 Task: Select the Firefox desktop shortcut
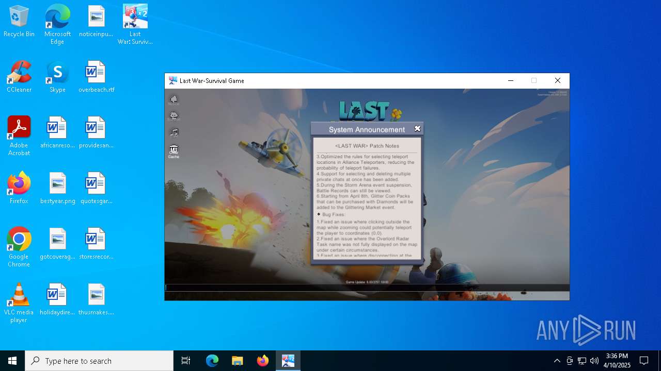point(19,189)
